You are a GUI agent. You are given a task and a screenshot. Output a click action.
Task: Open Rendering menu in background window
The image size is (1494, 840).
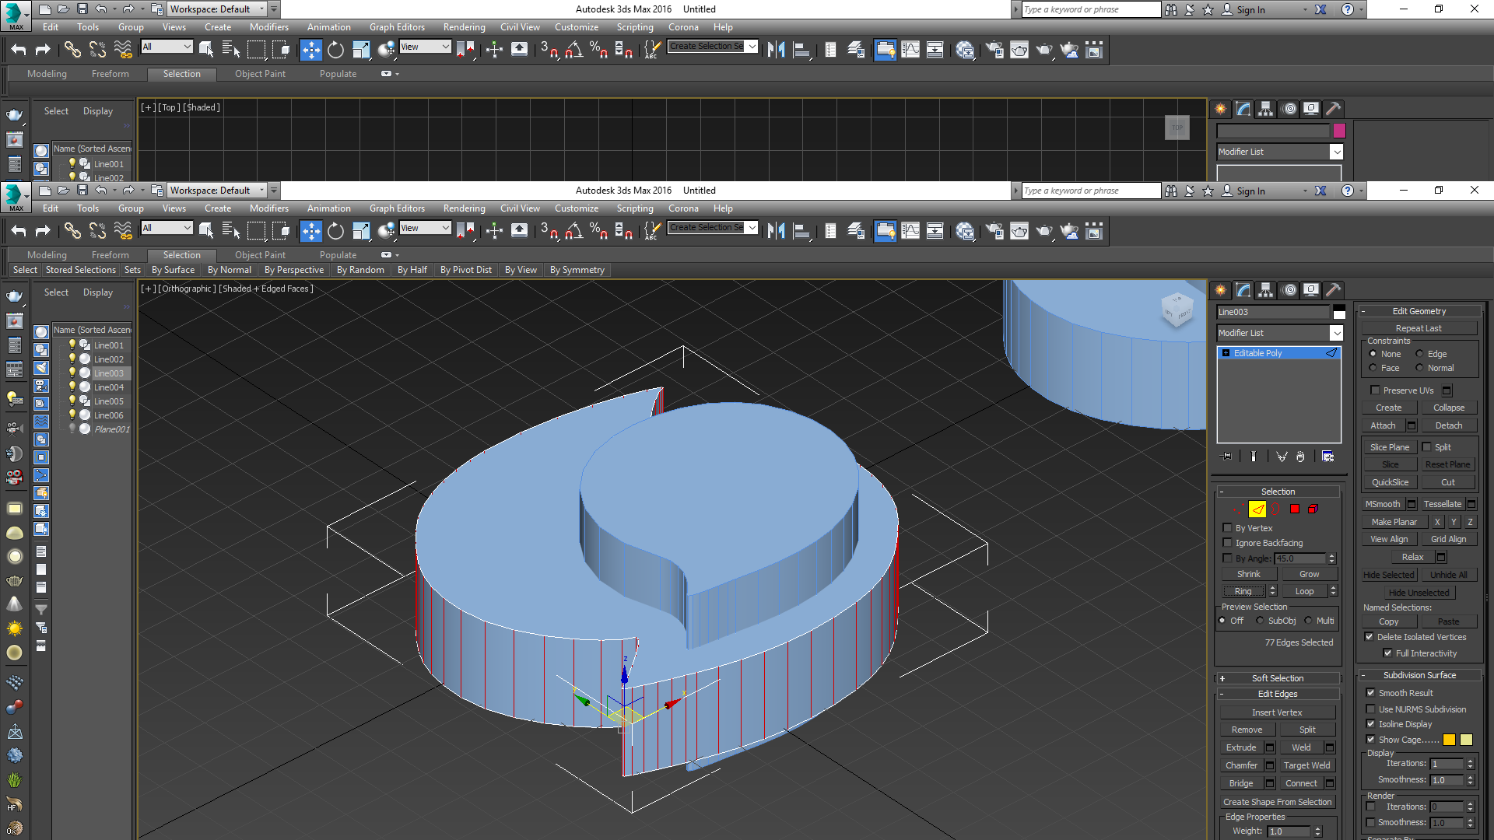464,27
